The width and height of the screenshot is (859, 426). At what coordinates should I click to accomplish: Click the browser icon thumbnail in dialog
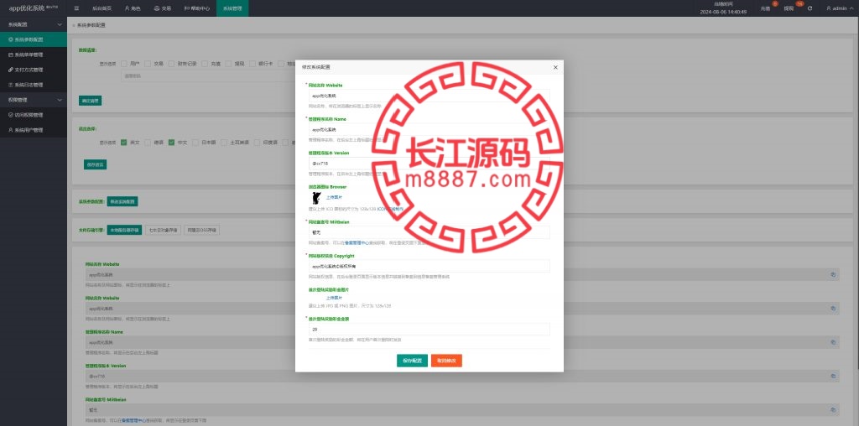coord(316,198)
